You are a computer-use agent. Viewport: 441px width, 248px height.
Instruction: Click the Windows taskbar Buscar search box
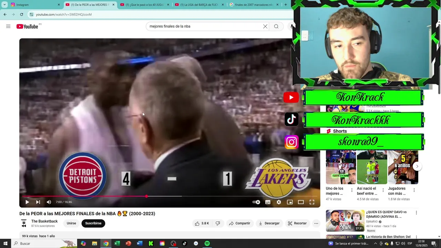(x=44, y=244)
